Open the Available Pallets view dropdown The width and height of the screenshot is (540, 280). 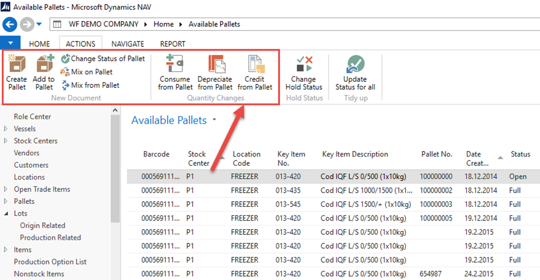(x=215, y=120)
